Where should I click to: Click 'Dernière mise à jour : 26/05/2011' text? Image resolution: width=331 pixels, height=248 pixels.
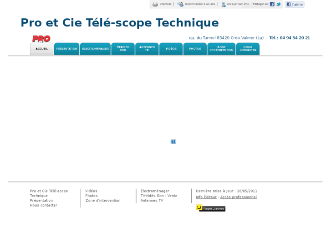coord(226,191)
